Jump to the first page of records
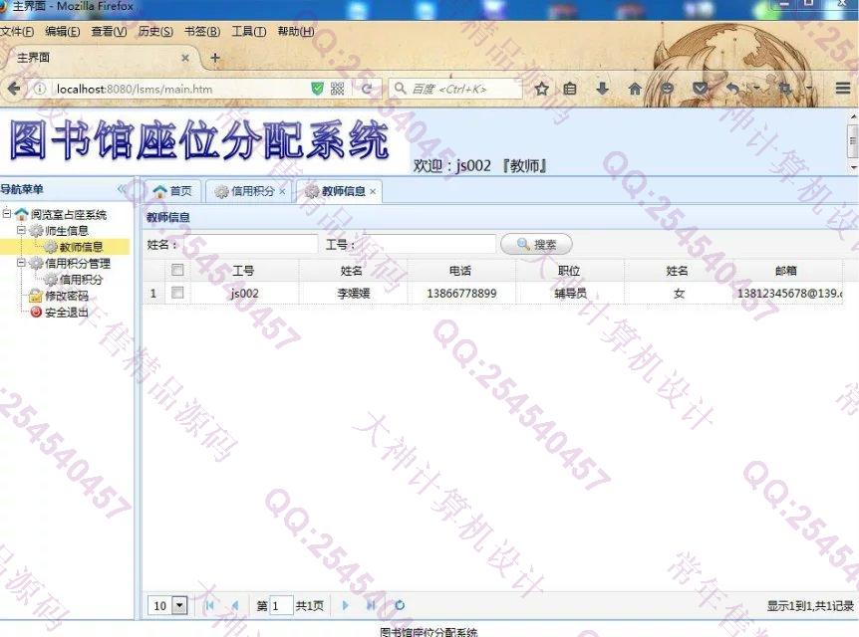This screenshot has width=859, height=637. (x=209, y=605)
